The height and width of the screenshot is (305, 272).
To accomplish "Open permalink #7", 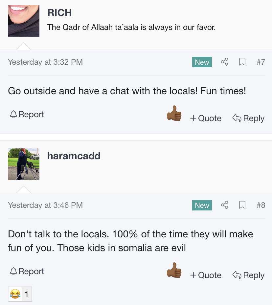I will point(261,62).
